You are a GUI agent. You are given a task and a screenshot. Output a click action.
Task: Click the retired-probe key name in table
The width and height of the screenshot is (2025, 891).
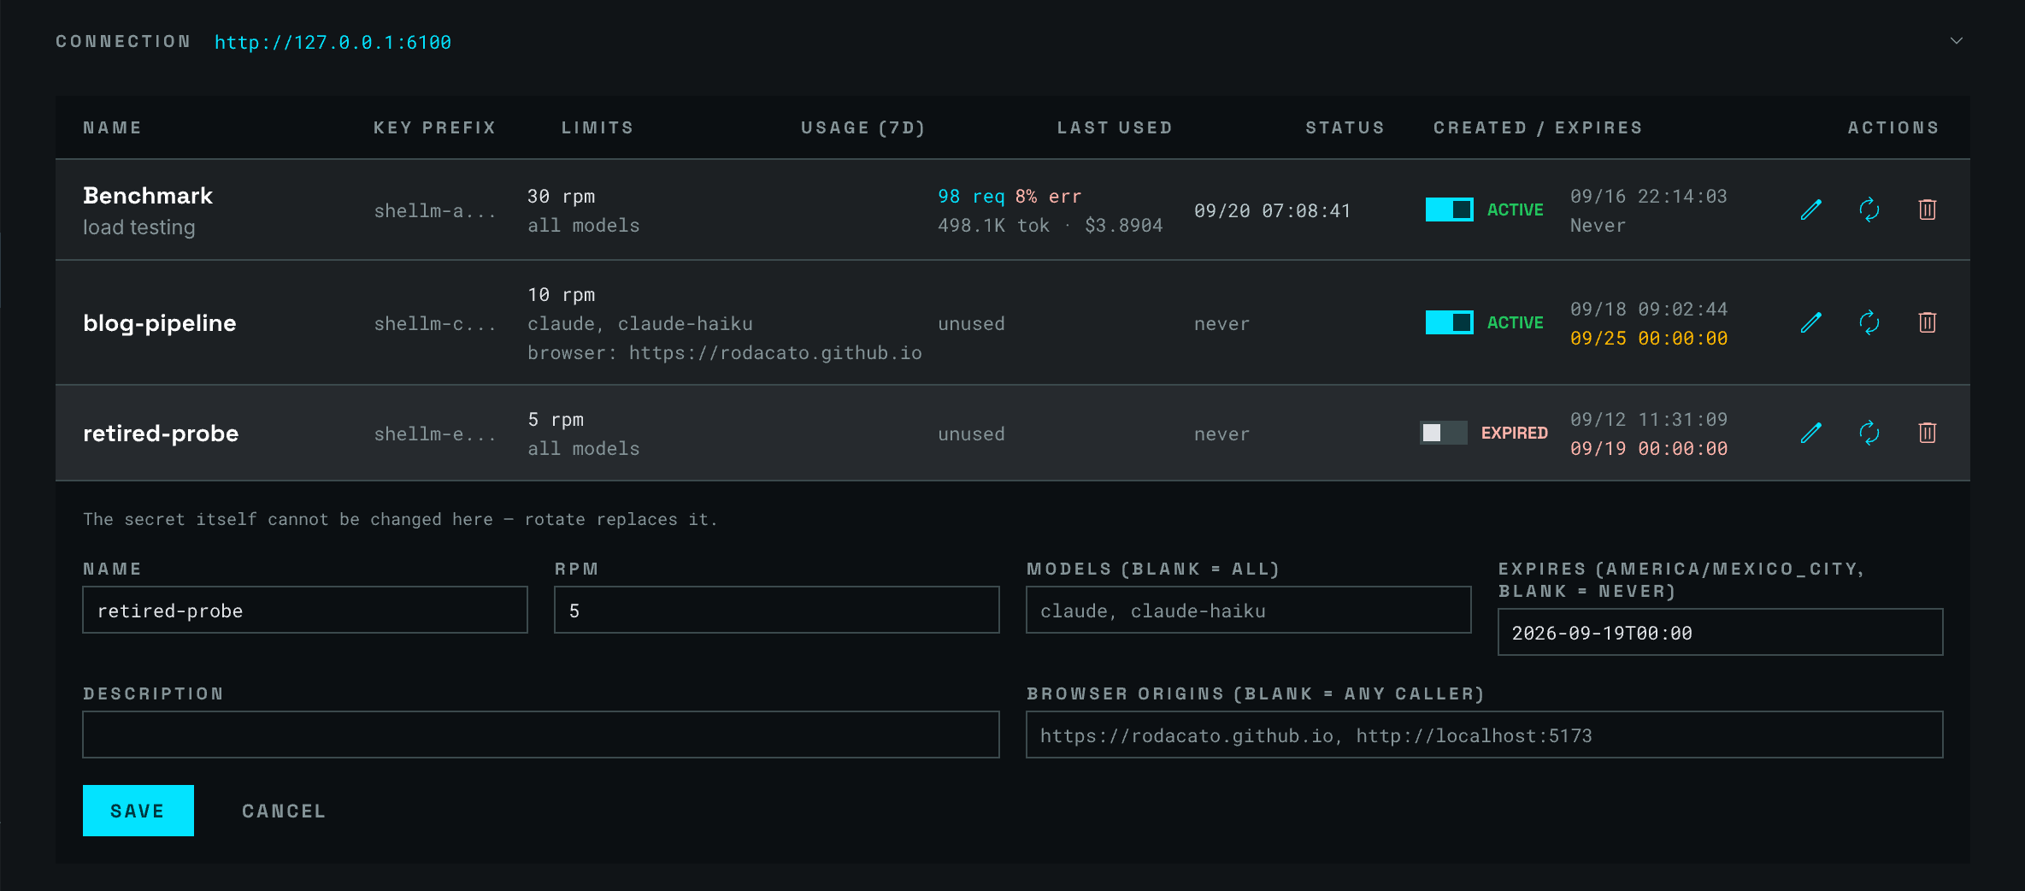[161, 433]
